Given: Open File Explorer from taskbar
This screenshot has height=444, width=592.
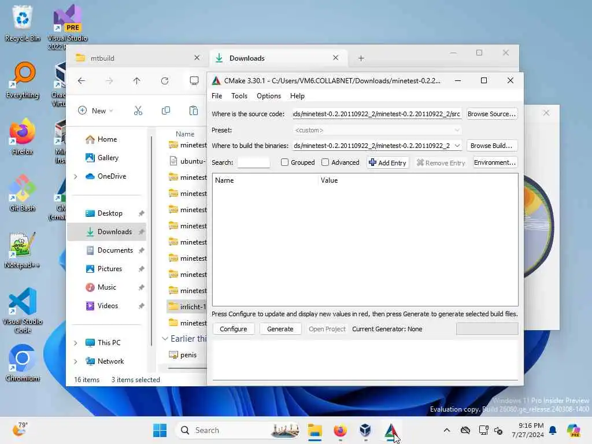Looking at the screenshot, I should 314,430.
